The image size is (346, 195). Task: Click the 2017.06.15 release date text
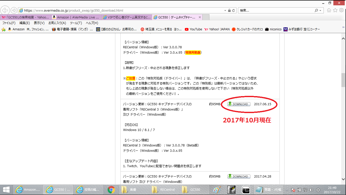click(263, 104)
